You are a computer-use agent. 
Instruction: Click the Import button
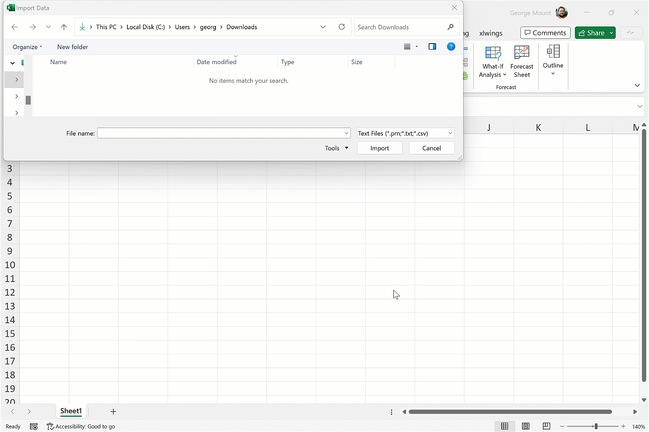coord(379,148)
